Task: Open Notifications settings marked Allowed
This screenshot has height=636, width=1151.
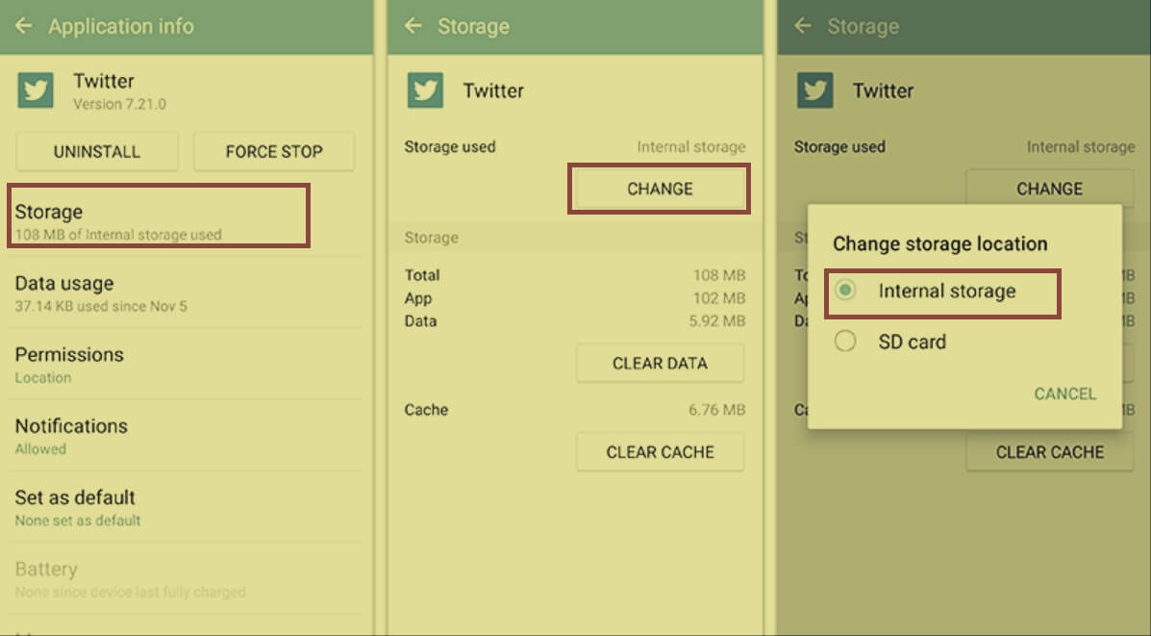Action: (185, 436)
